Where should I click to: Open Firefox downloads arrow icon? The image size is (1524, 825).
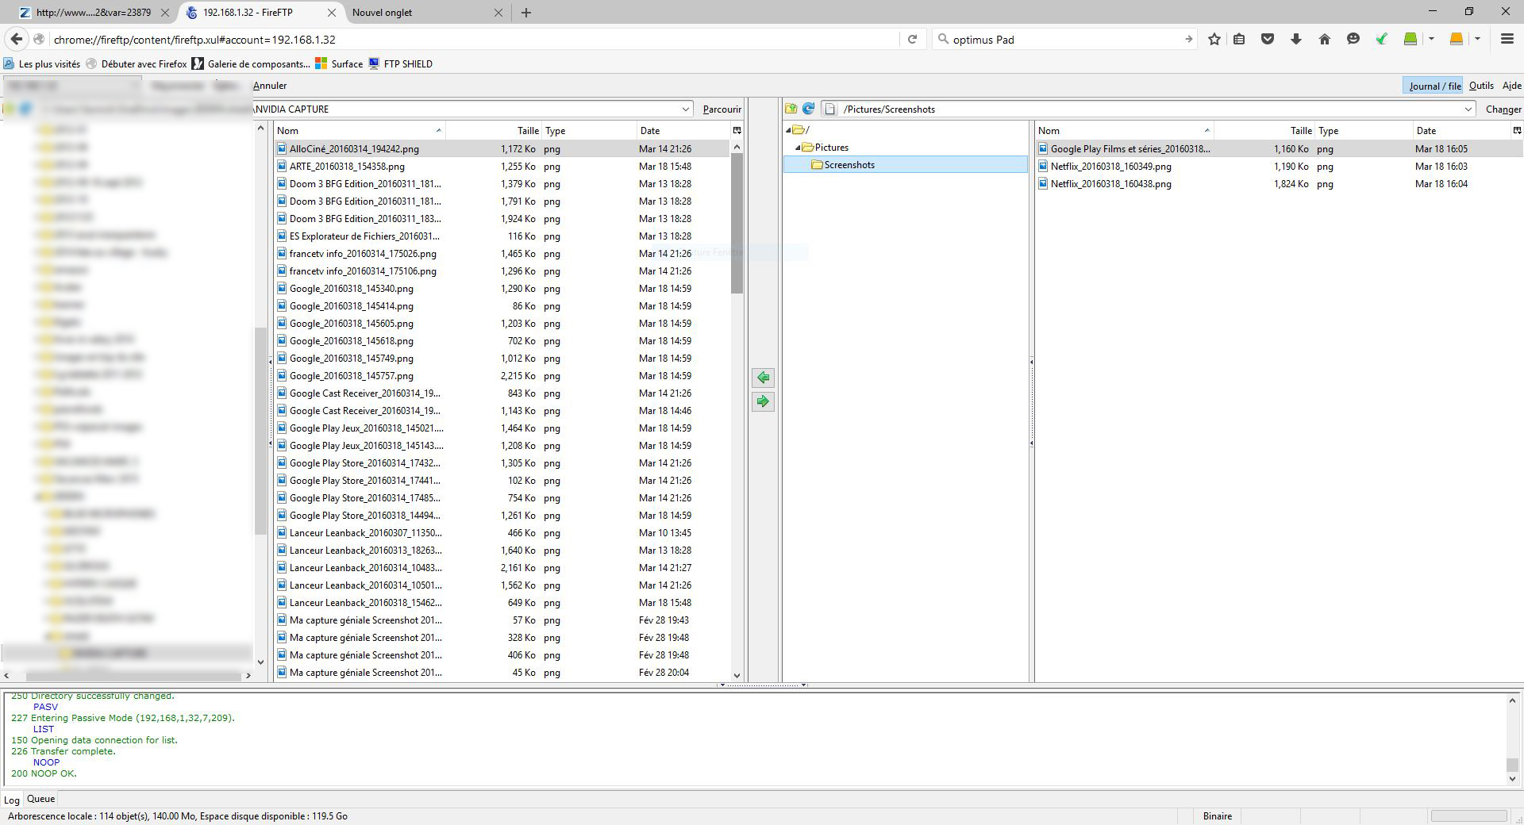click(1296, 39)
